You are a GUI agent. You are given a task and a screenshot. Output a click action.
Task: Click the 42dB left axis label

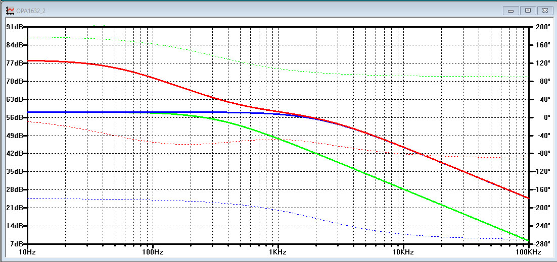click(x=15, y=153)
